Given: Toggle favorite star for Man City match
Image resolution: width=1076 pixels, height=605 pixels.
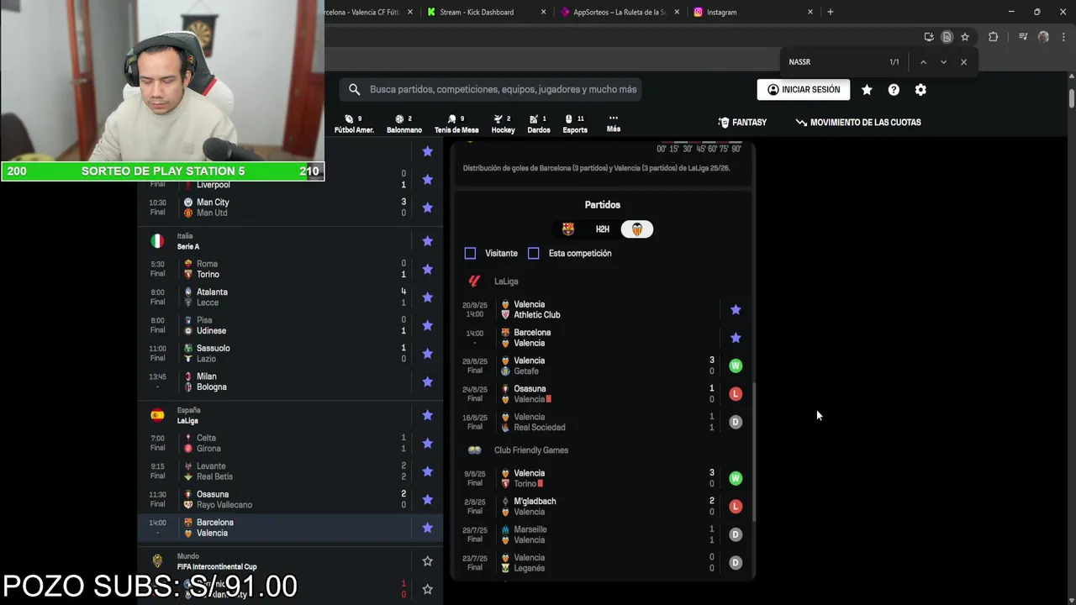Looking at the screenshot, I should (x=427, y=208).
